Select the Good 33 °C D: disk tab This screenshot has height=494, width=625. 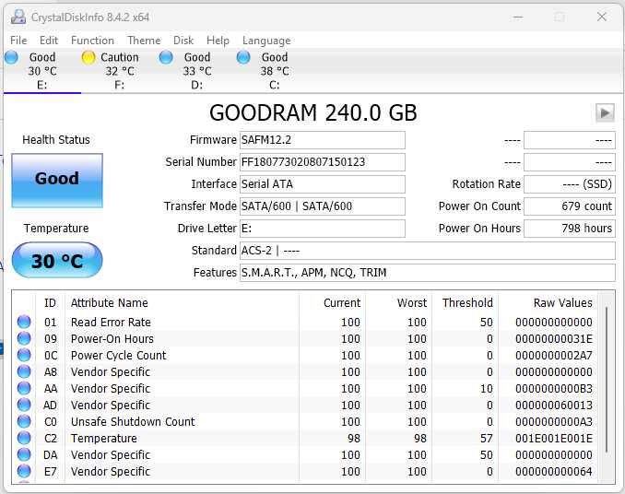197,71
